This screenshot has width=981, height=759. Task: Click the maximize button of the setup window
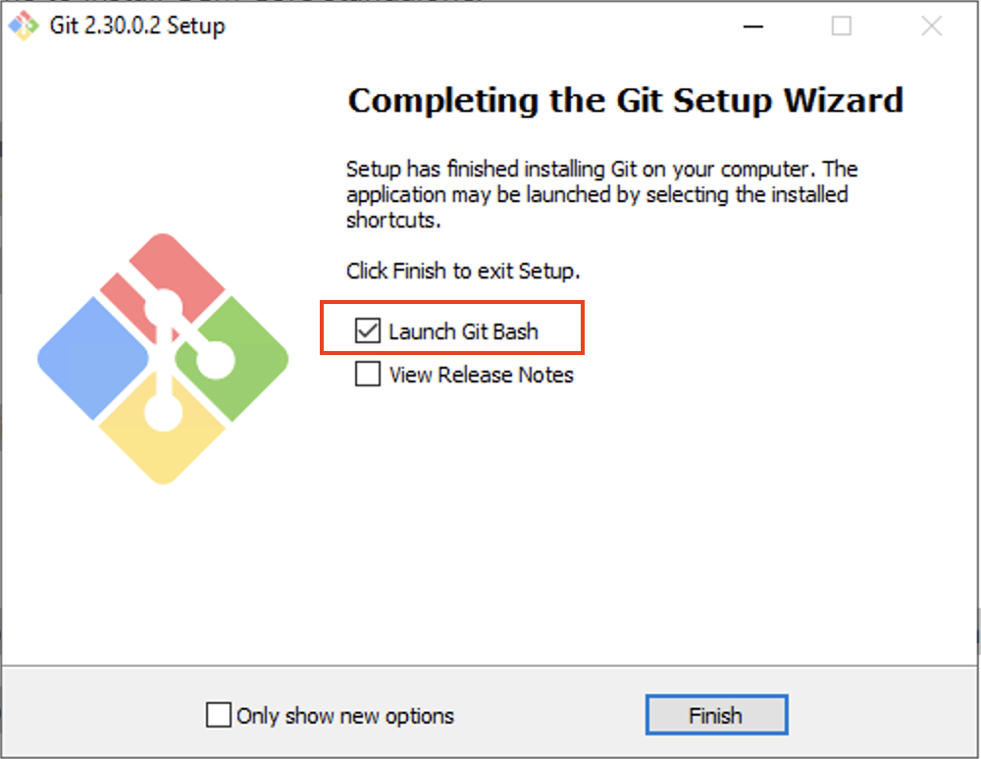(x=841, y=26)
